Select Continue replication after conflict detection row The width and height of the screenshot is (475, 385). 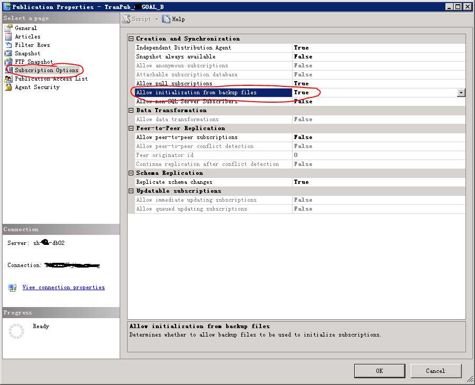(x=300, y=164)
